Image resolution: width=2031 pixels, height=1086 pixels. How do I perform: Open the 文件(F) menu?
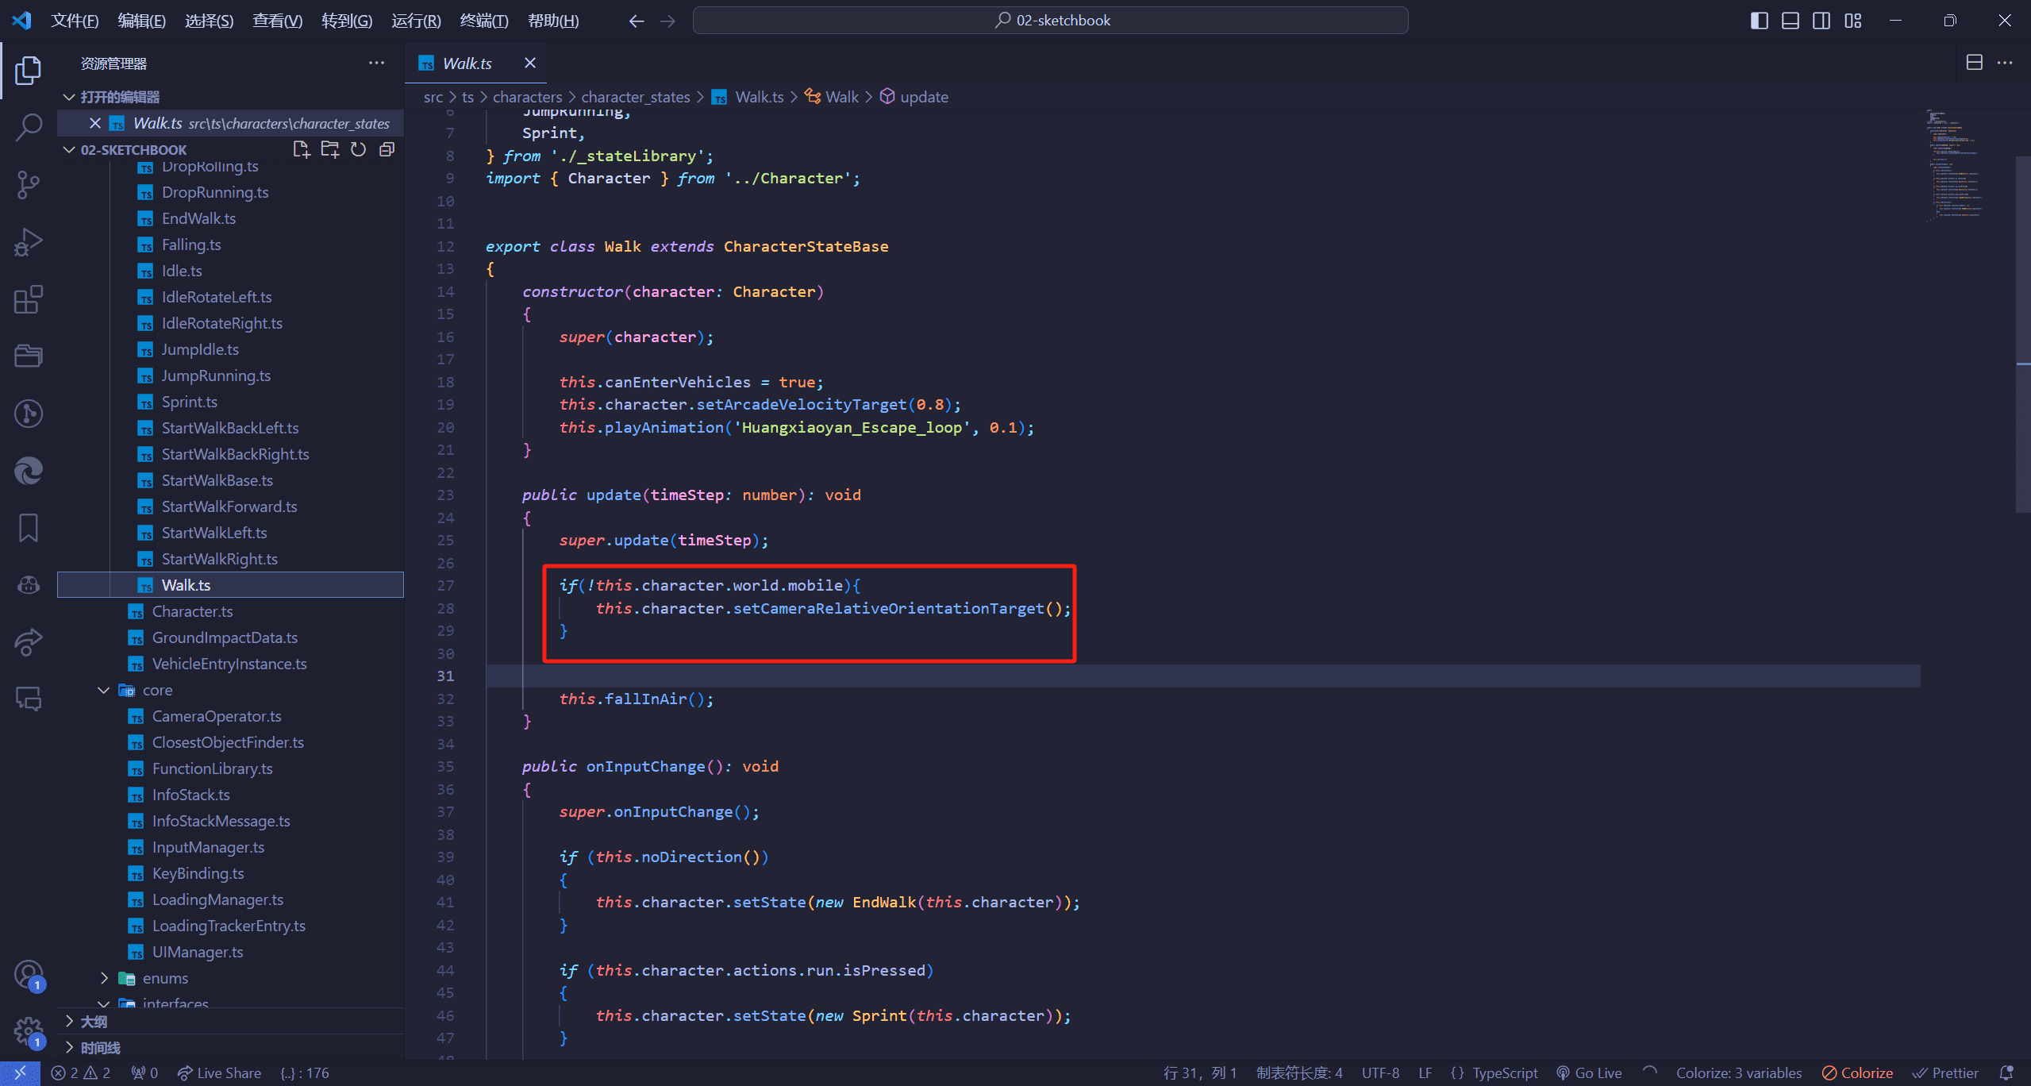click(x=75, y=21)
